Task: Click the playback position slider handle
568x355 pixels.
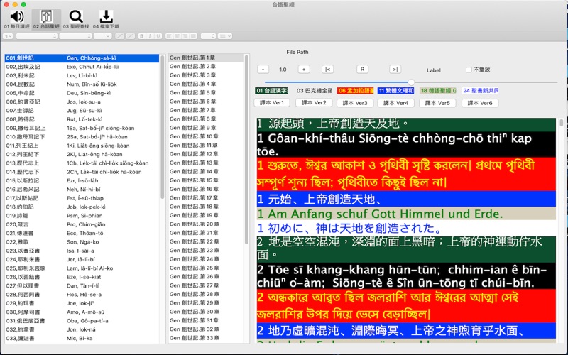Action: pos(410,82)
